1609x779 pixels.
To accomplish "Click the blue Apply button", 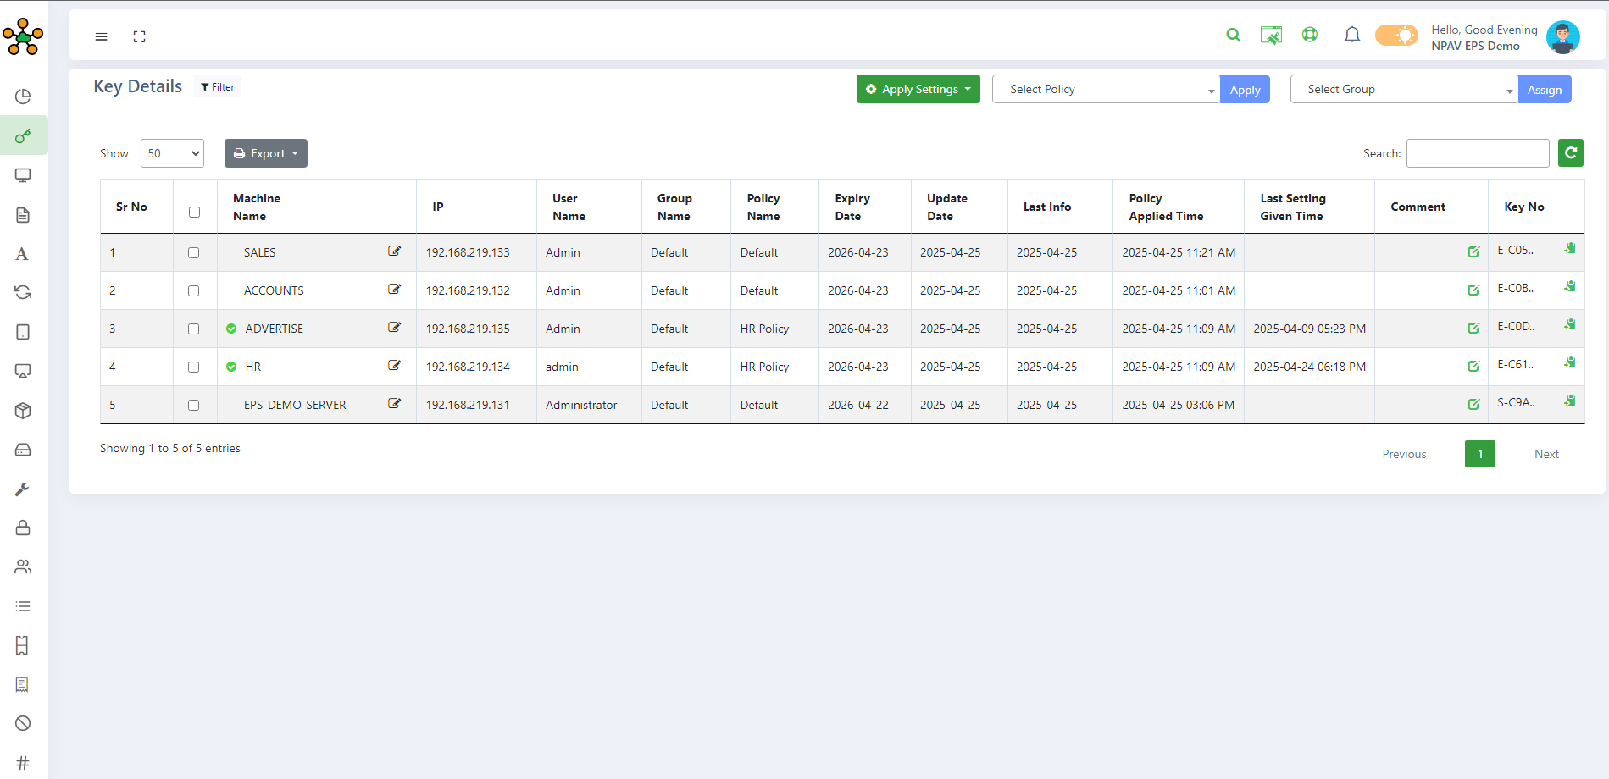I will pos(1245,90).
